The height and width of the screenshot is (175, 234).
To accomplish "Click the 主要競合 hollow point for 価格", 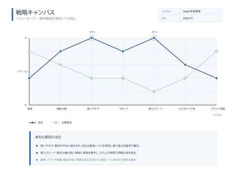I will click(29, 52).
